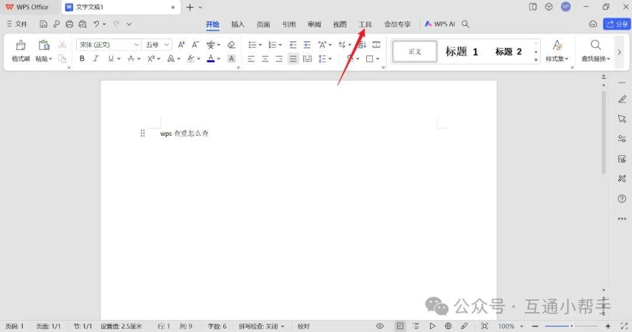Apply the 标题 1 heading style

[462, 52]
